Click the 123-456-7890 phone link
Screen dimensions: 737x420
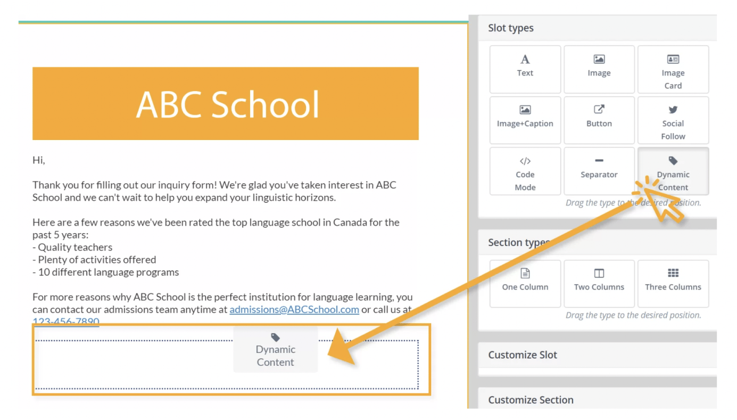click(66, 322)
